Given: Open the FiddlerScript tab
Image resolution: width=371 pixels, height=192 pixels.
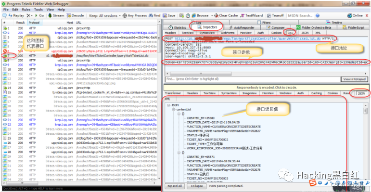Looking at the screenshot, I should (x=353, y=27).
